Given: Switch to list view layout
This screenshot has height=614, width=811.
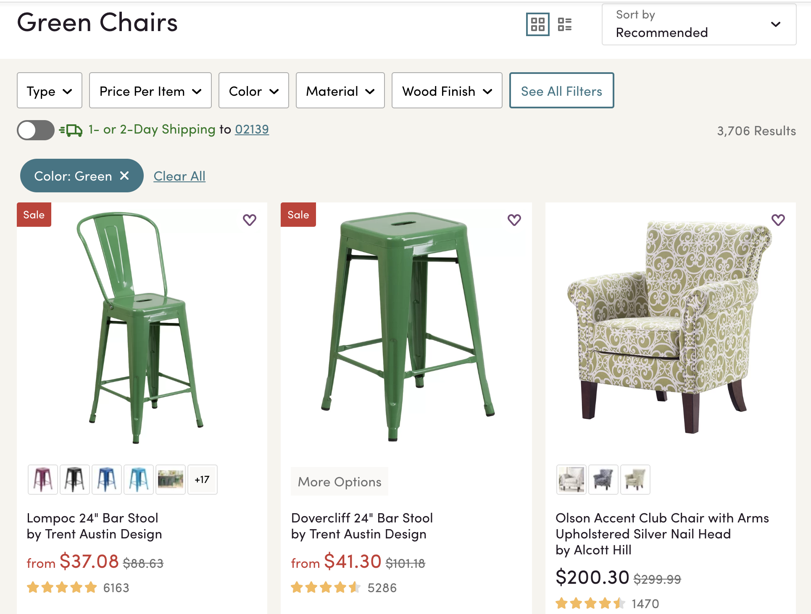Looking at the screenshot, I should point(565,24).
